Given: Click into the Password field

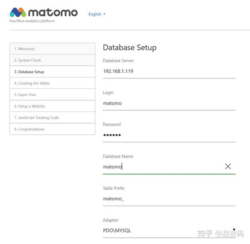Looking at the screenshot, I should point(169,135).
